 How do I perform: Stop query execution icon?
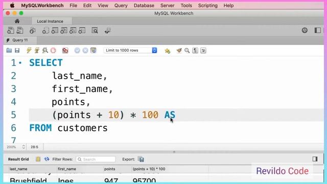pos(53,50)
